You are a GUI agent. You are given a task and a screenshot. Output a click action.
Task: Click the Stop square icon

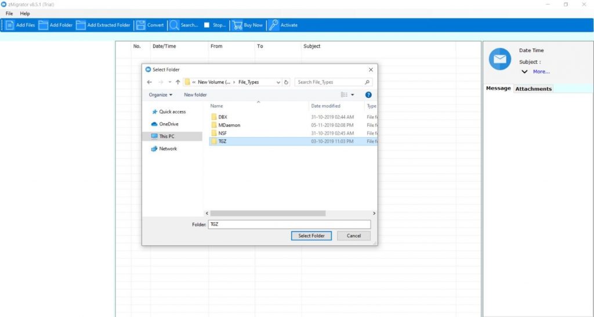(207, 25)
